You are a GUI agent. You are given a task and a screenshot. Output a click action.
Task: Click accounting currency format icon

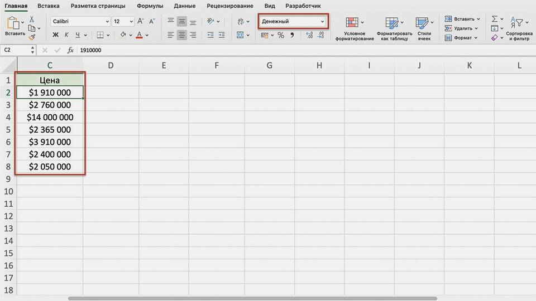click(x=265, y=35)
